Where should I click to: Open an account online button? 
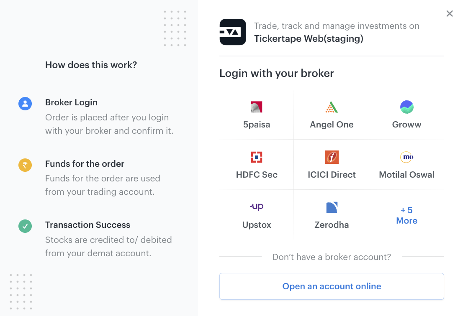[332, 286]
